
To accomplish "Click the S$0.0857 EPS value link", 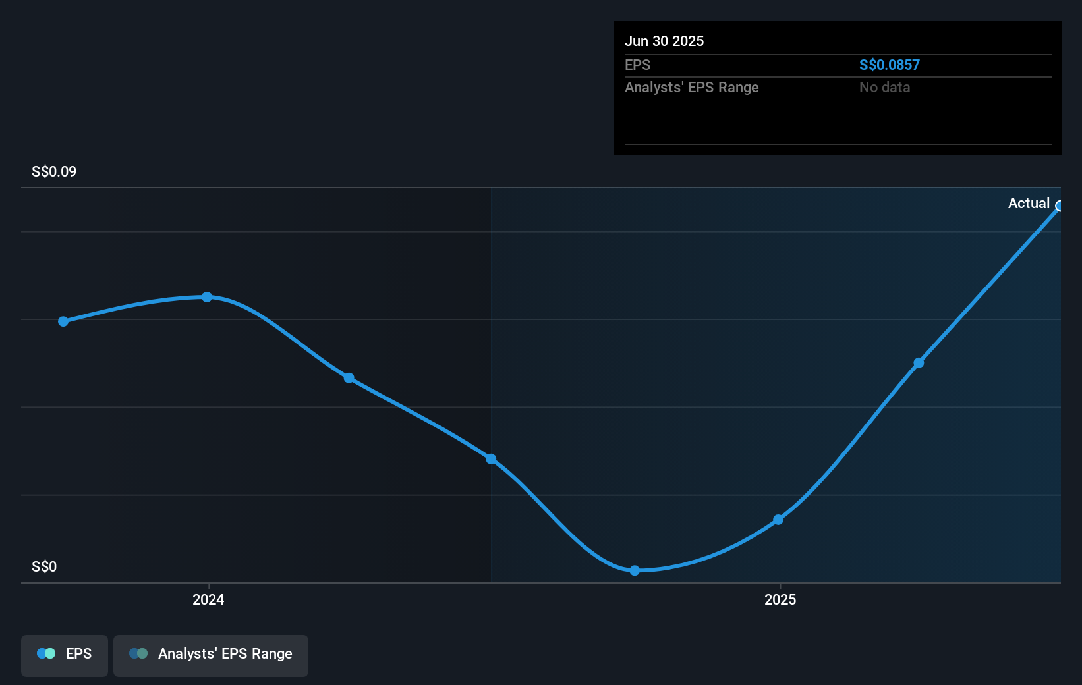I will tap(890, 65).
